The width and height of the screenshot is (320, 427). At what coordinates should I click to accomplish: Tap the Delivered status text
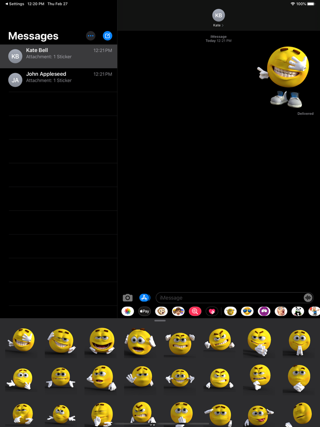point(305,113)
